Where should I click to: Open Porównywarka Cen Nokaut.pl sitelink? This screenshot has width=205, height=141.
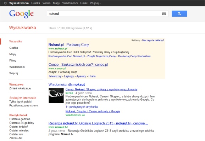click(67, 57)
